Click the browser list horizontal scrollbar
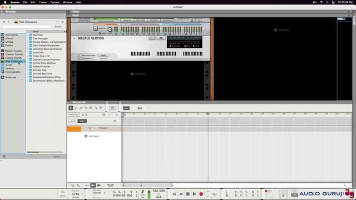Screen dimensions: 356x200 pyautogui.click(x=33, y=152)
